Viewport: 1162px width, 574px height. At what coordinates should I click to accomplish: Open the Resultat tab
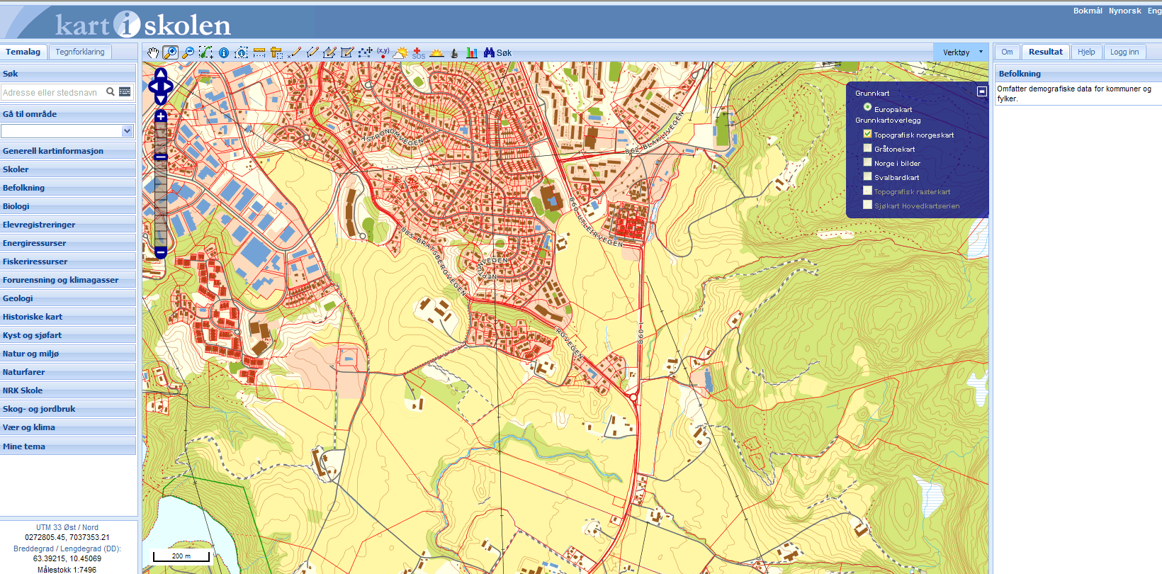(x=1046, y=52)
